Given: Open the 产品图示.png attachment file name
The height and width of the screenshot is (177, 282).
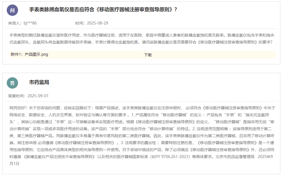Looking at the screenshot, I should 36,55.
